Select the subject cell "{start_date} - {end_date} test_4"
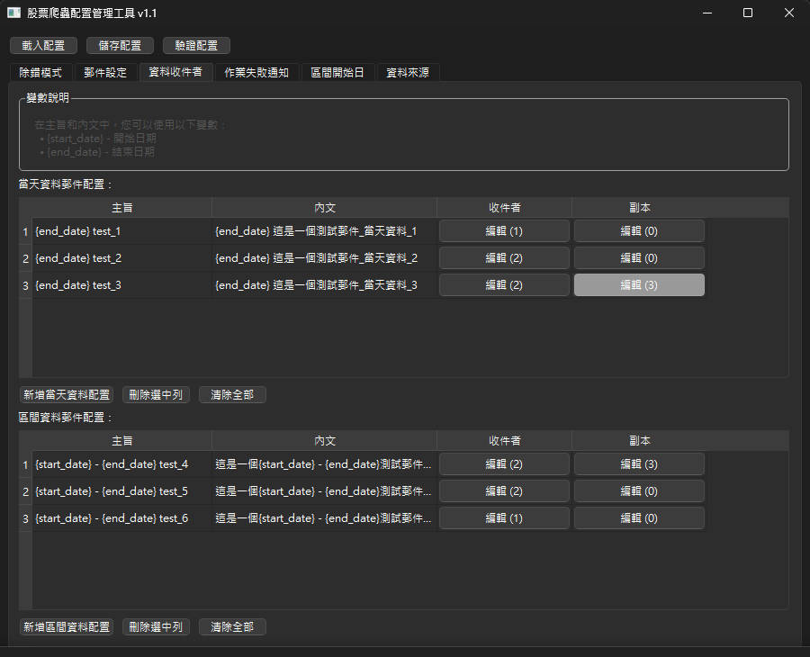Screen dimensions: 810x657 (121, 463)
